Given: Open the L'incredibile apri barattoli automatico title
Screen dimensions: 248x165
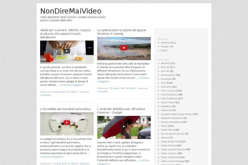Looking at the screenshot, I should [65, 109].
